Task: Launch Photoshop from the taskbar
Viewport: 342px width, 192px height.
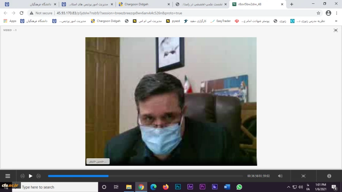Action: tap(177, 187)
